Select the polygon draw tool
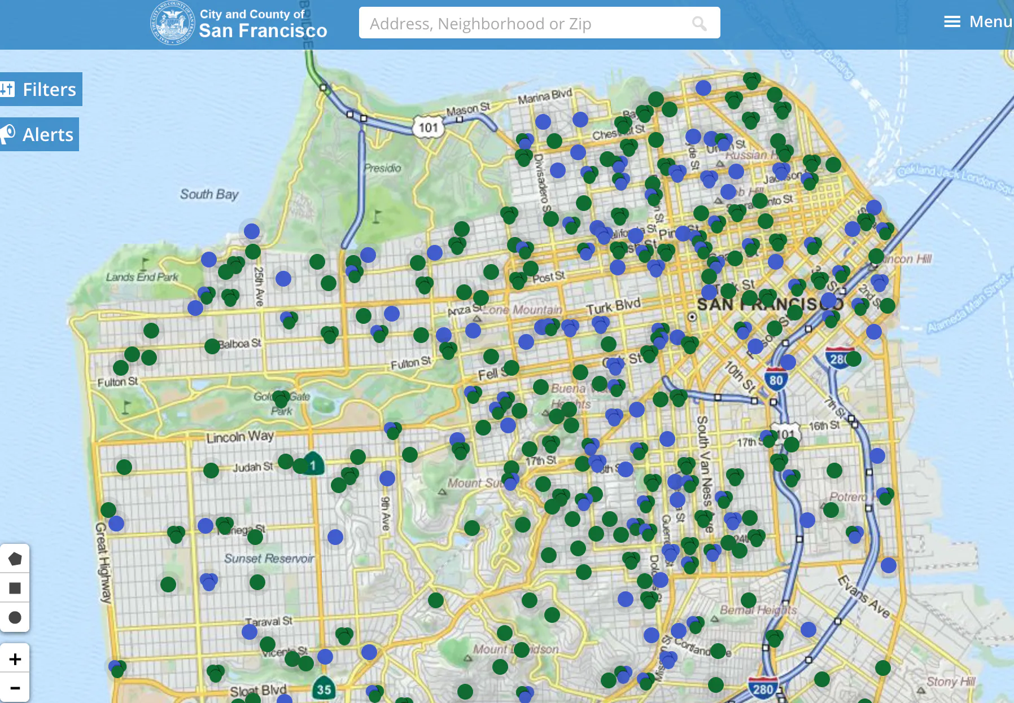 tap(15, 559)
